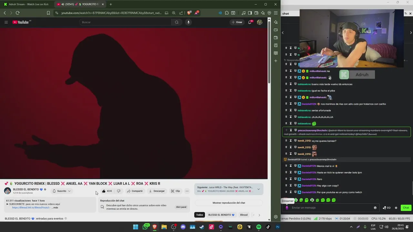Expand description with ...más

click(55, 208)
